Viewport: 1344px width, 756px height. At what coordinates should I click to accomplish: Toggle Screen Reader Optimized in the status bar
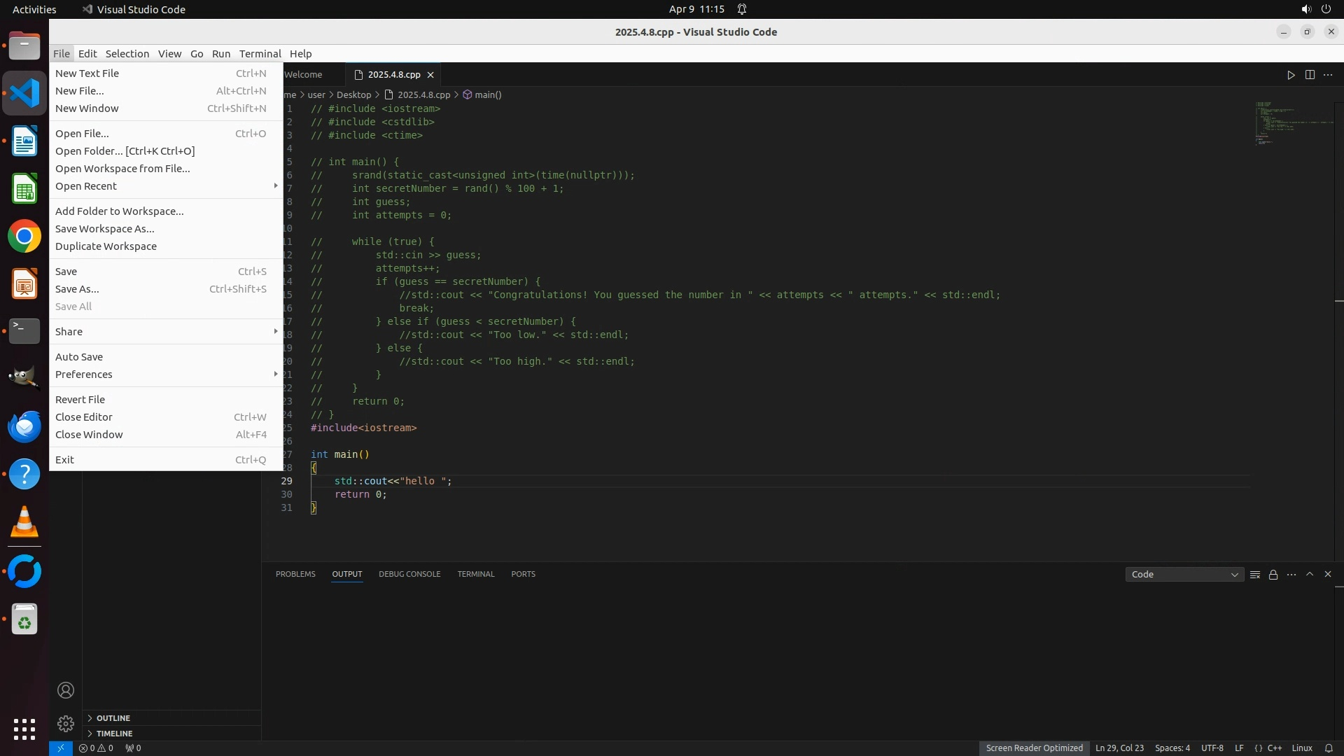(1034, 748)
